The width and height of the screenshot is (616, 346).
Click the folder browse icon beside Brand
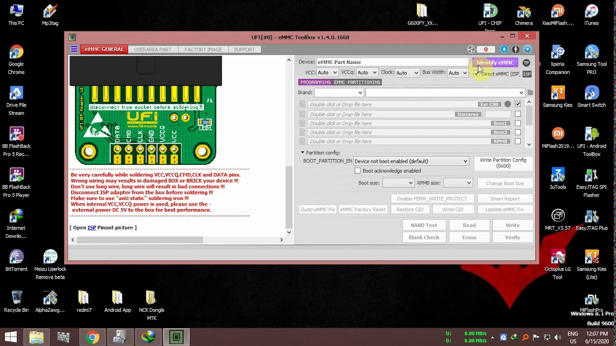[530, 92]
